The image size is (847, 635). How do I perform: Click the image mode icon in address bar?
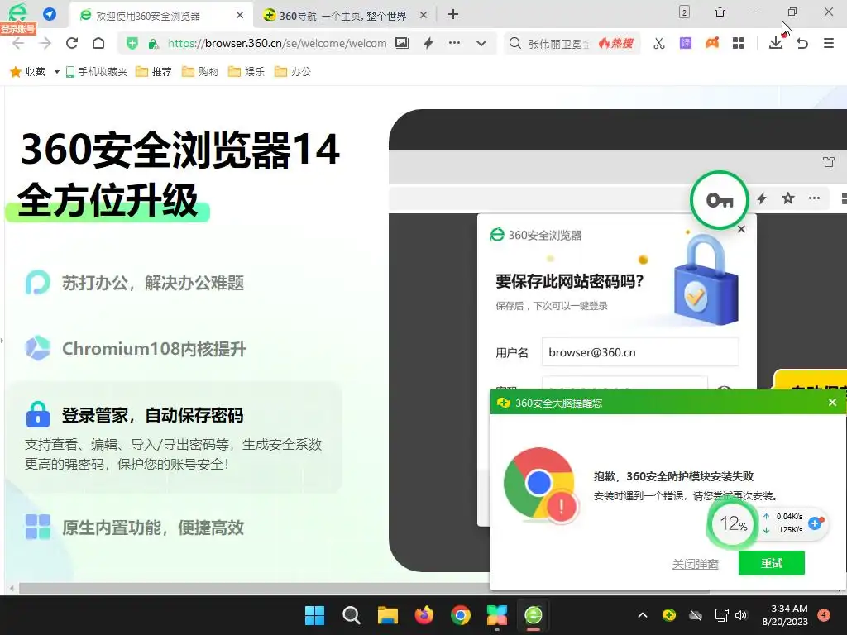click(402, 43)
